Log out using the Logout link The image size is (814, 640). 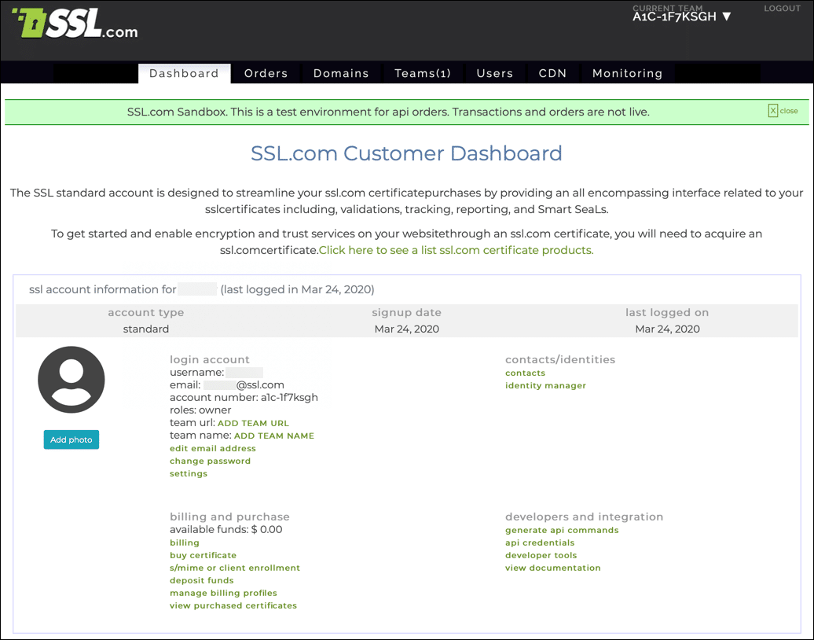click(782, 9)
